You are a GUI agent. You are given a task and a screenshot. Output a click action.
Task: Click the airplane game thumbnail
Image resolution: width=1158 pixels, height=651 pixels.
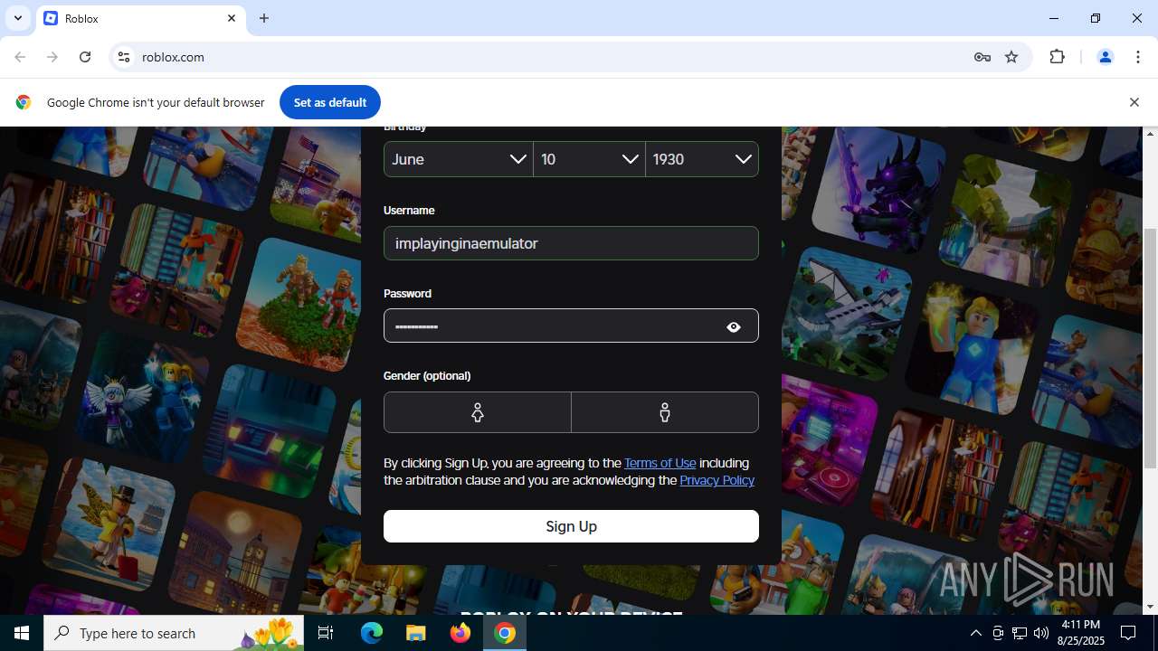pyautogui.click(x=846, y=315)
